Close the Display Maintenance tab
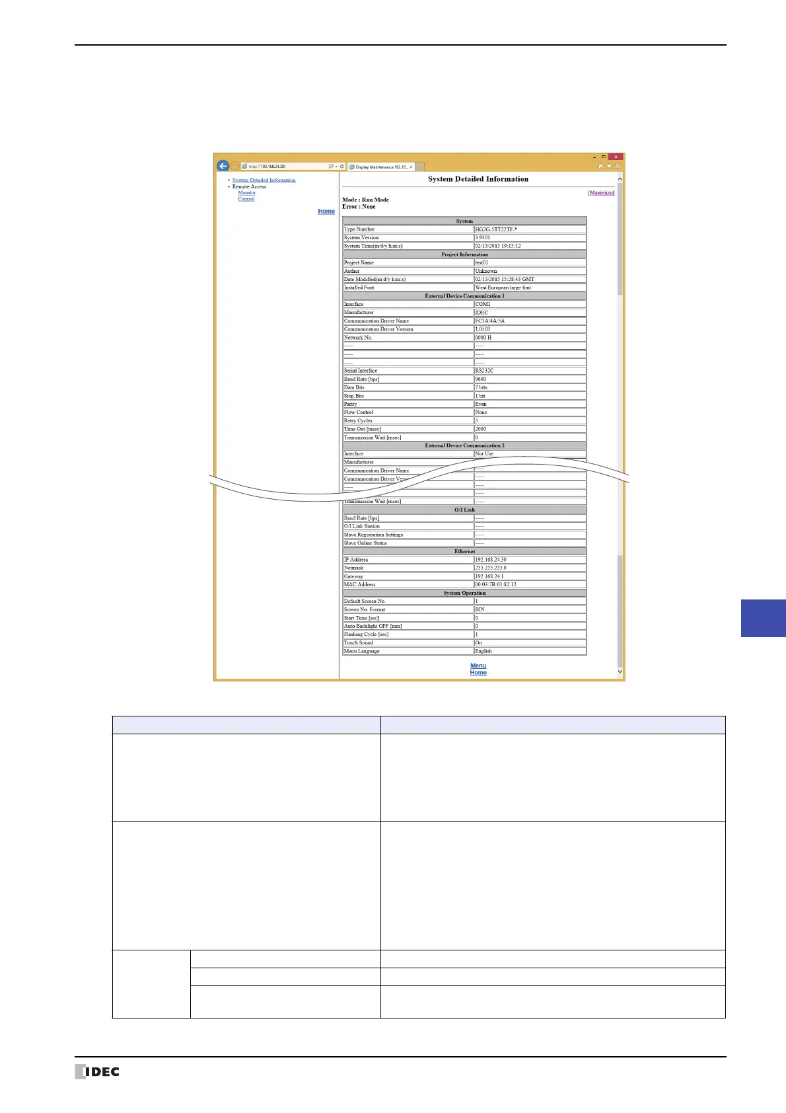The image size is (786, 1113). pyautogui.click(x=411, y=167)
